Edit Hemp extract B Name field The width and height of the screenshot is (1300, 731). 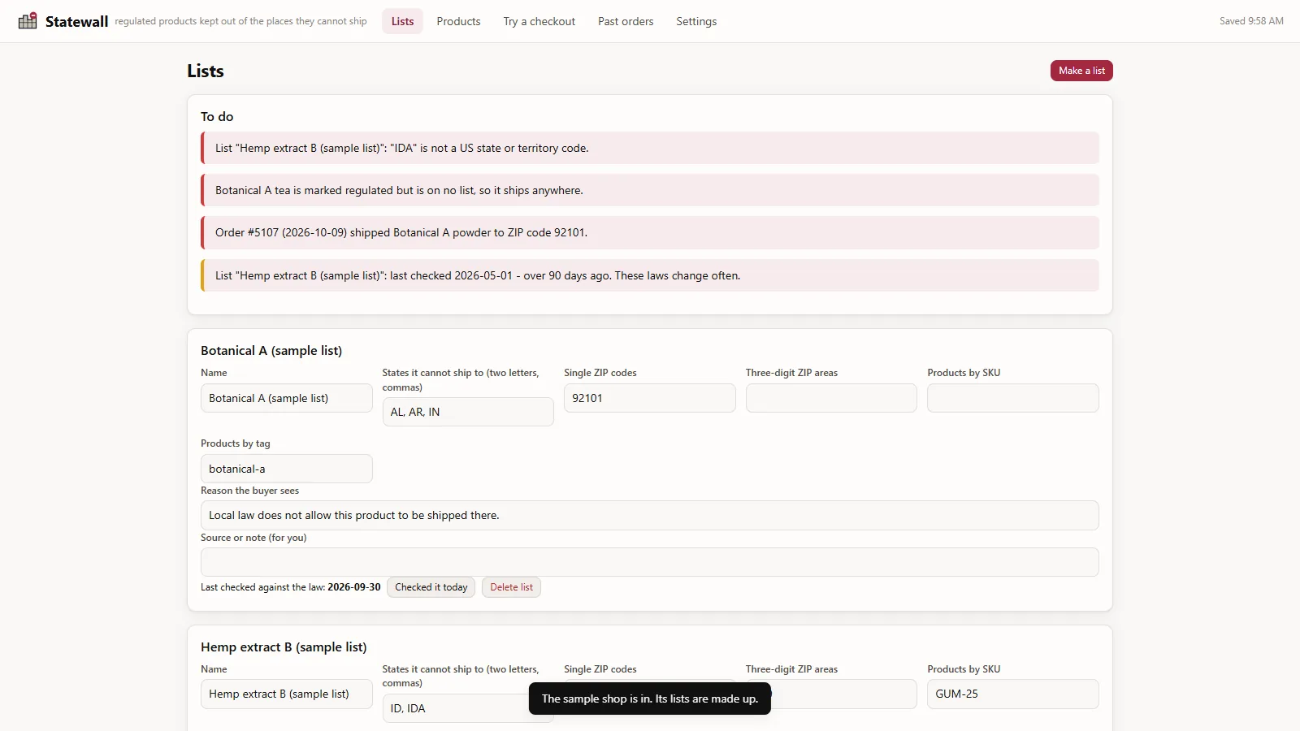pyautogui.click(x=286, y=694)
